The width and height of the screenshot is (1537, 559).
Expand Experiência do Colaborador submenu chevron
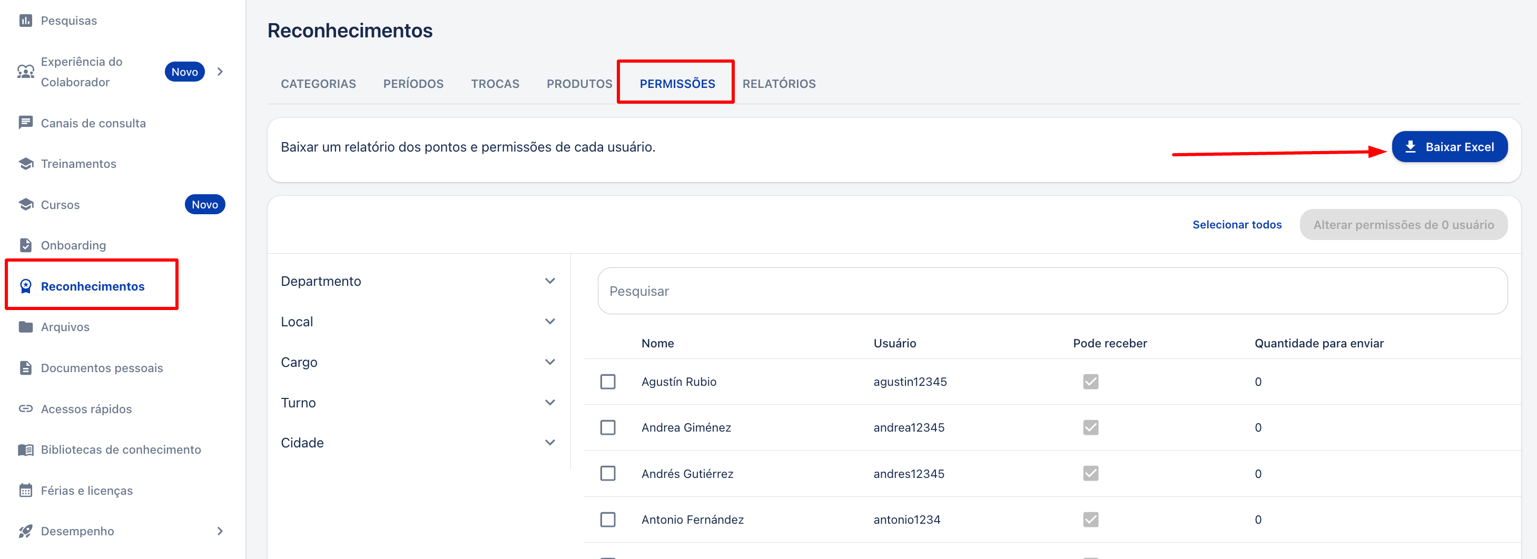(220, 72)
